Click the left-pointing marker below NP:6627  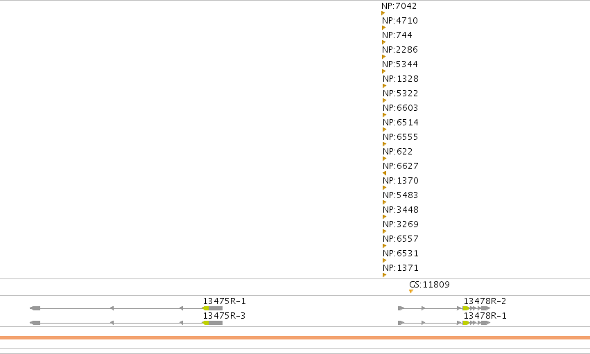tap(384, 173)
